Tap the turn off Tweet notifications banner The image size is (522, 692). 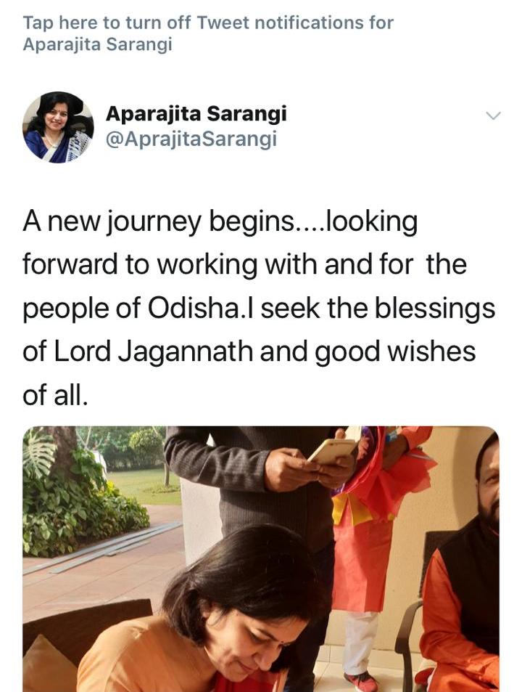point(208,33)
